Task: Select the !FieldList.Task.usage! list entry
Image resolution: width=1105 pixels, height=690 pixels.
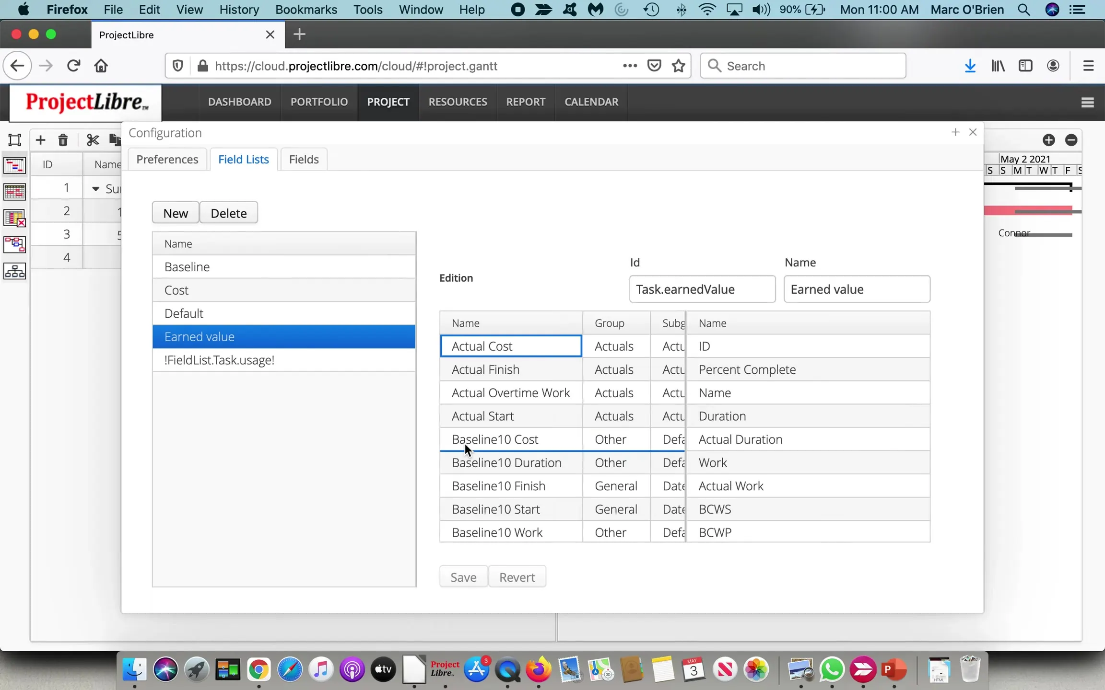Action: click(x=284, y=360)
